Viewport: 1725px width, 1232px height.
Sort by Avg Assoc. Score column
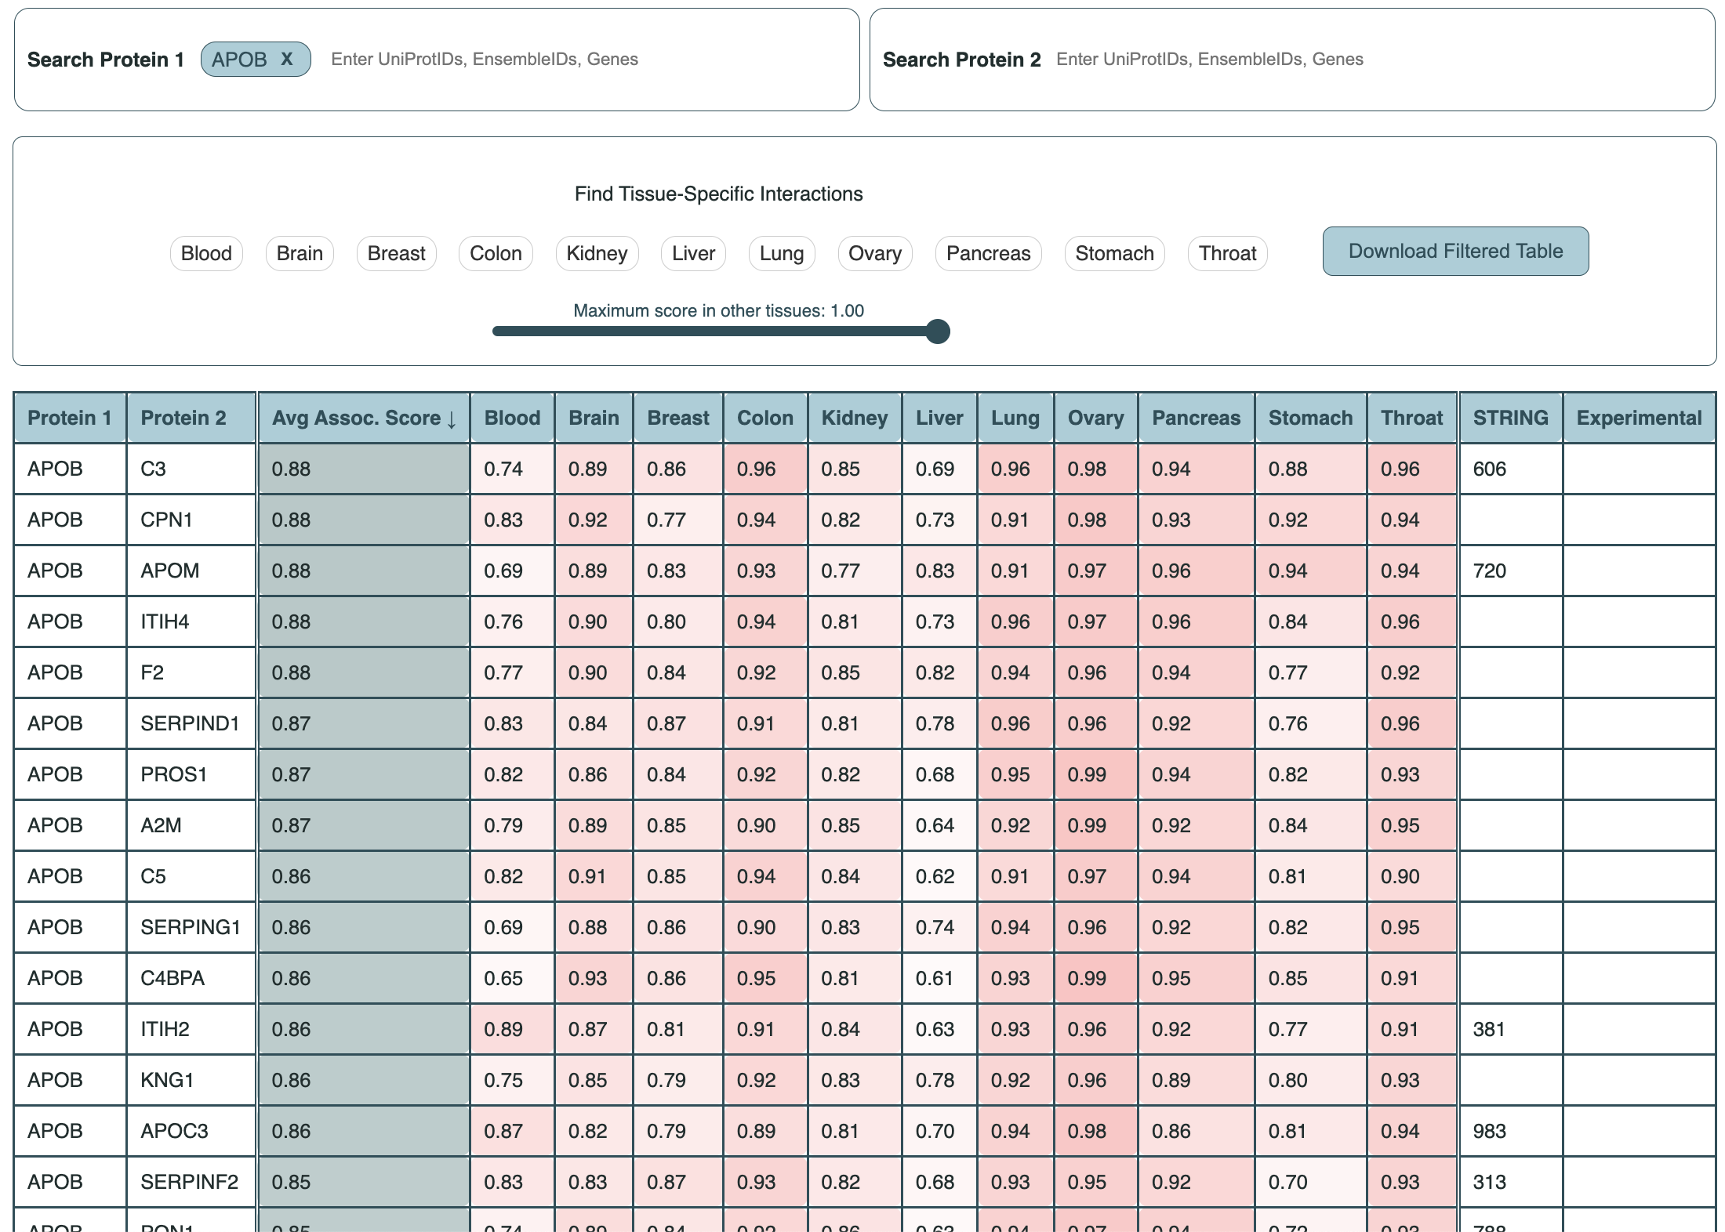(x=364, y=418)
